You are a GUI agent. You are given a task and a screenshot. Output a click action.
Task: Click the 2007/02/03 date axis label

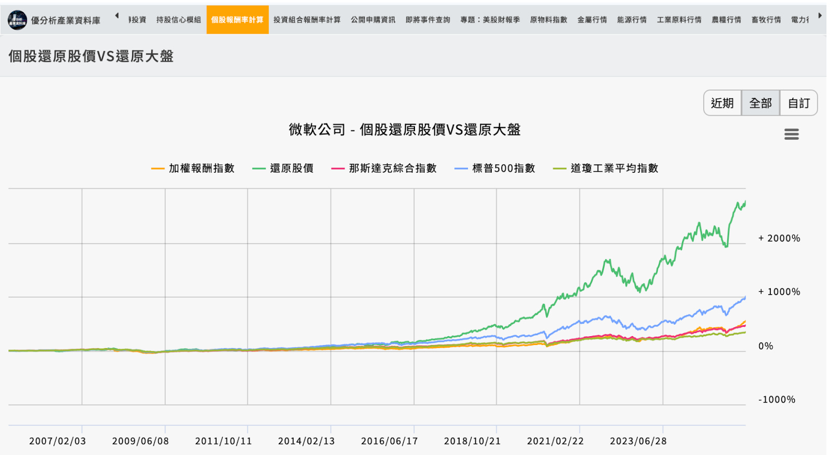coord(58,441)
